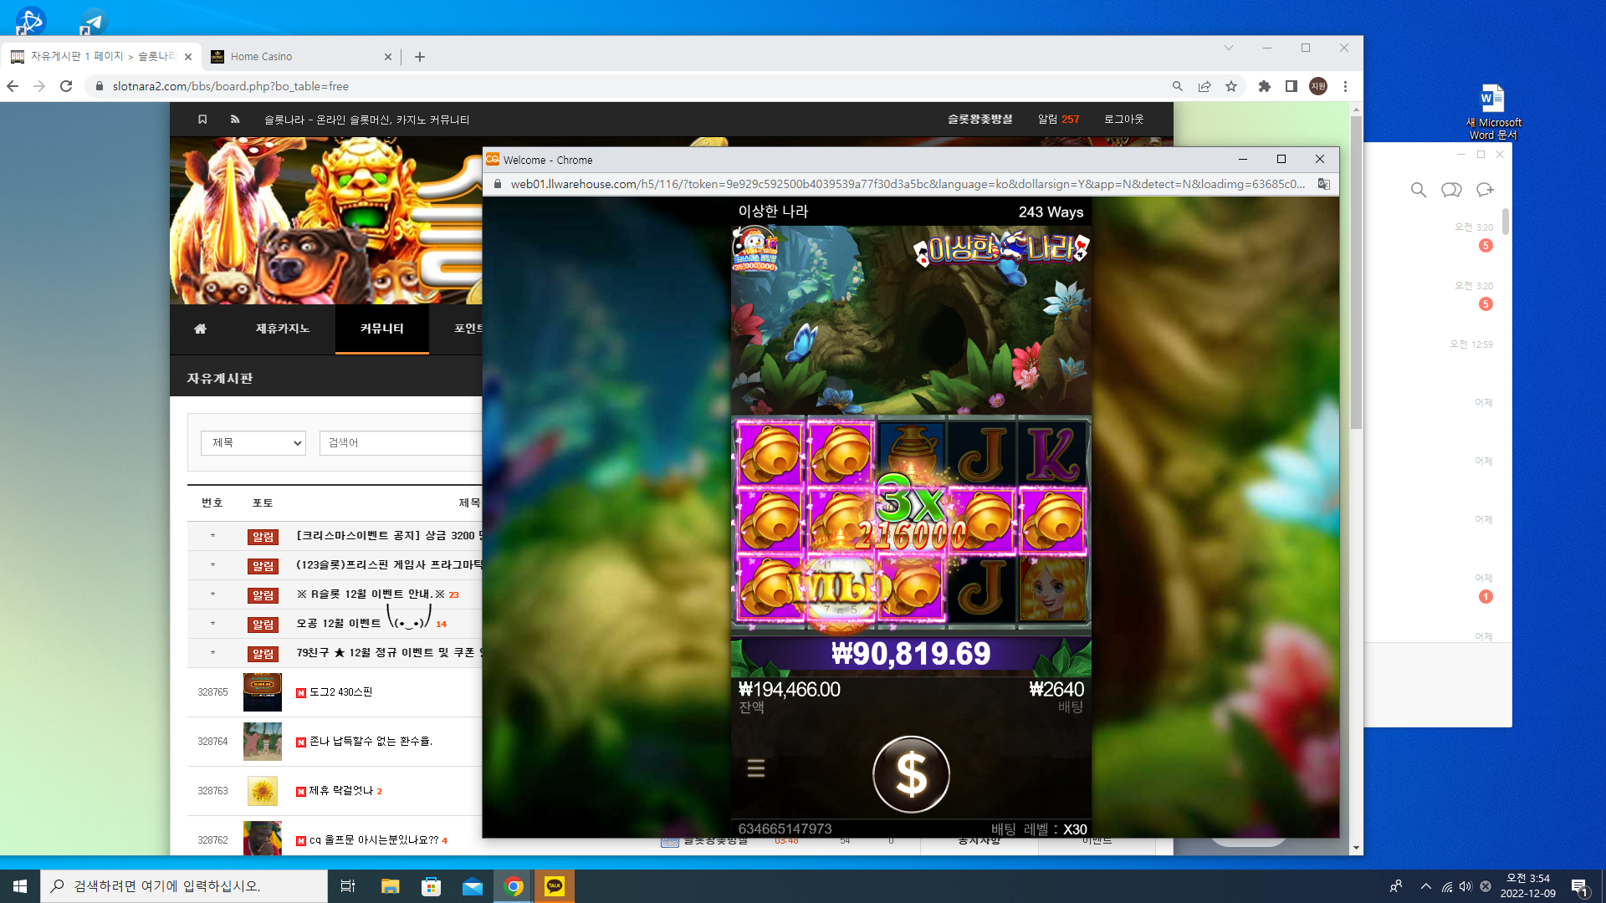This screenshot has height=903, width=1606.
Task: Click the 검색어 search input field
Action: (x=401, y=443)
